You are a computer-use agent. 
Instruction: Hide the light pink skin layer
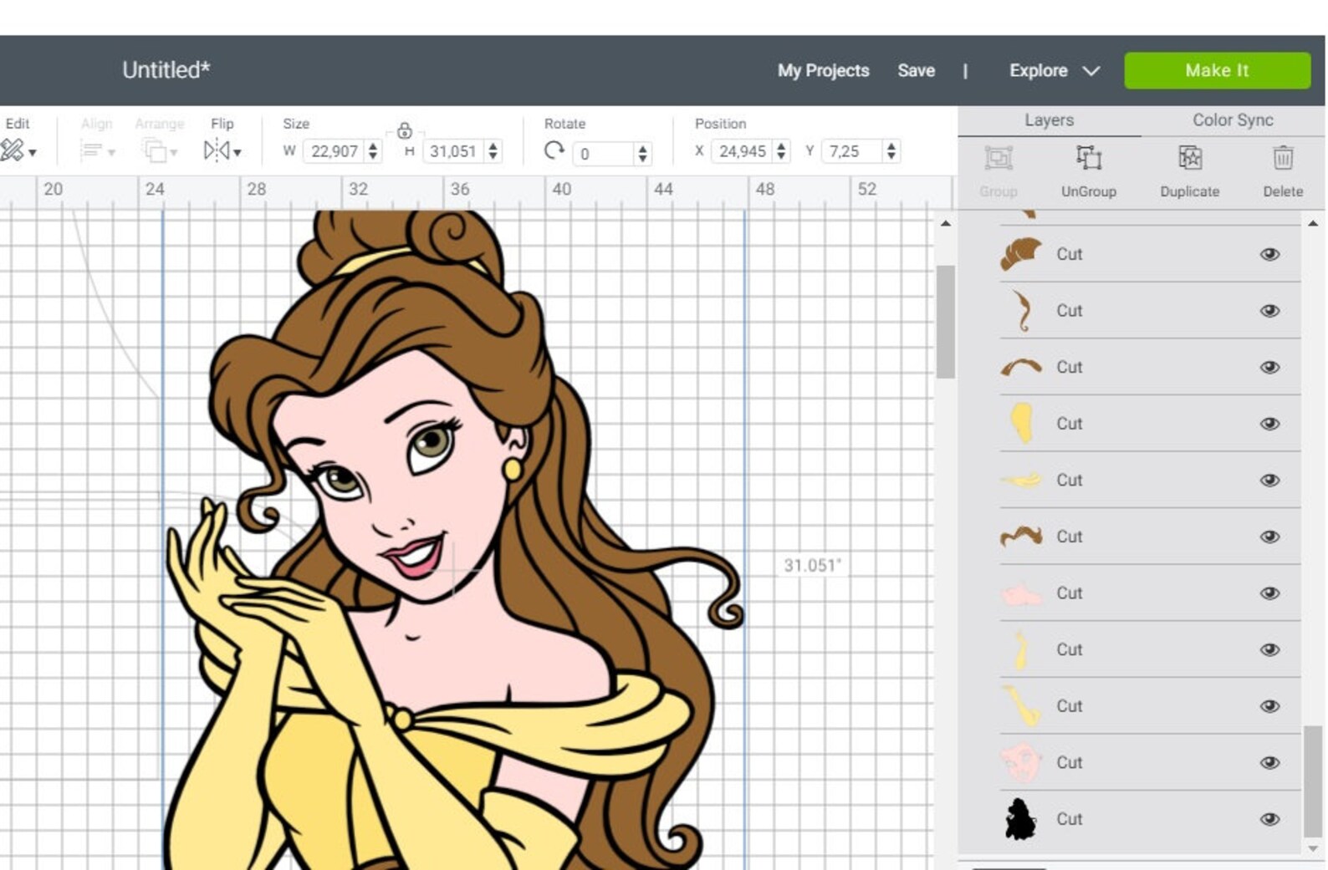pos(1269,593)
